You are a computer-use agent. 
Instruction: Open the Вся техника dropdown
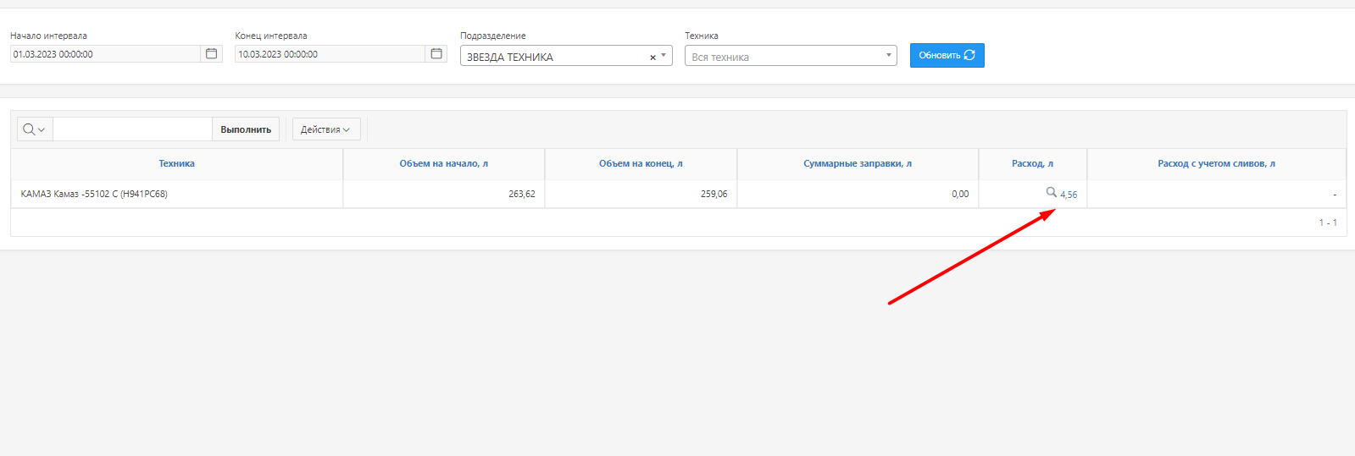(x=790, y=57)
